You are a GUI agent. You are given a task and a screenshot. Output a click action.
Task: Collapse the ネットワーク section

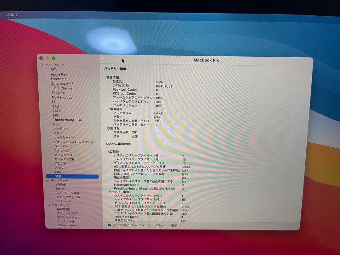(x=49, y=180)
